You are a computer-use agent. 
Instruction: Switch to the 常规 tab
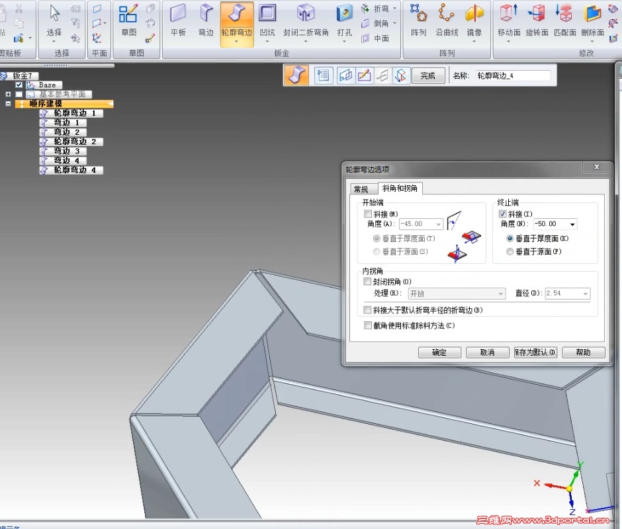click(x=361, y=188)
